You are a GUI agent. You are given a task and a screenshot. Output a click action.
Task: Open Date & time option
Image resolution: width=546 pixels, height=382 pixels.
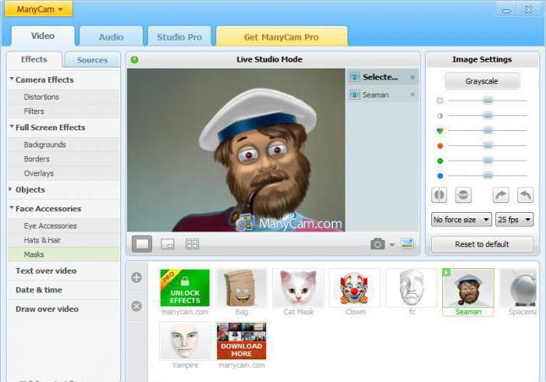39,290
